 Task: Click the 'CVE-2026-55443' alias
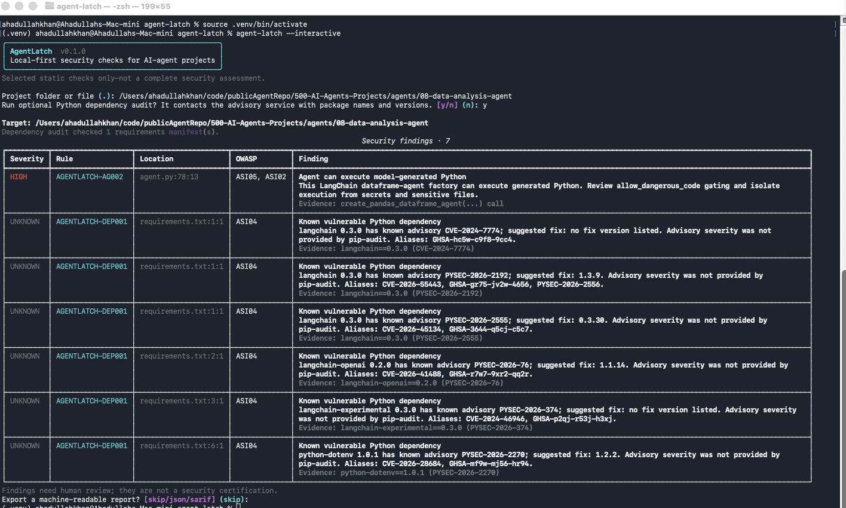(412, 284)
